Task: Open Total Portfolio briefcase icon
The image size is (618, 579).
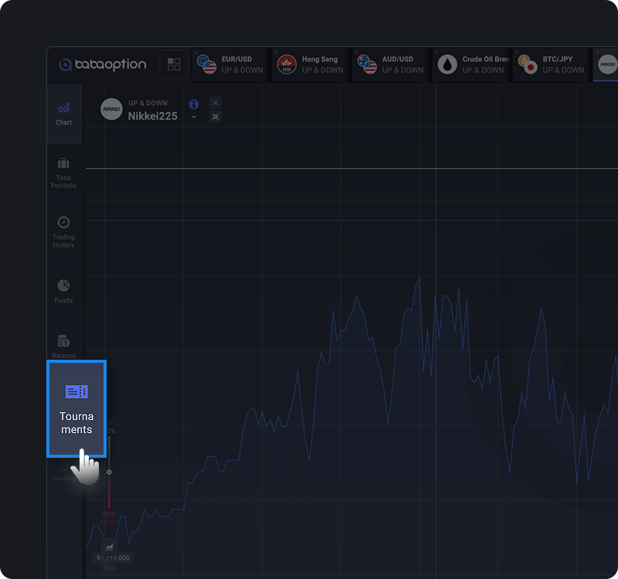Action: coord(63,163)
